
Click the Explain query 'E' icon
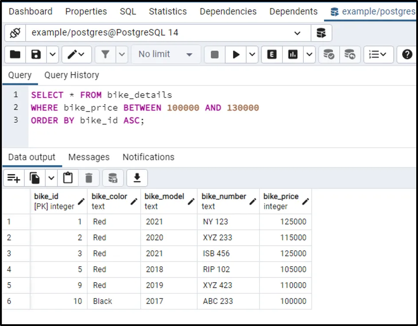[272, 54]
